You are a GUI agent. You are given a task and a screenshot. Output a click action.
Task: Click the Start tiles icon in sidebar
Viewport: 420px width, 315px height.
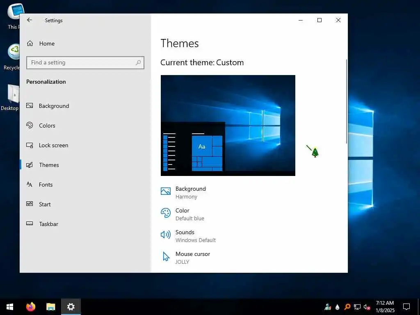tap(30, 204)
